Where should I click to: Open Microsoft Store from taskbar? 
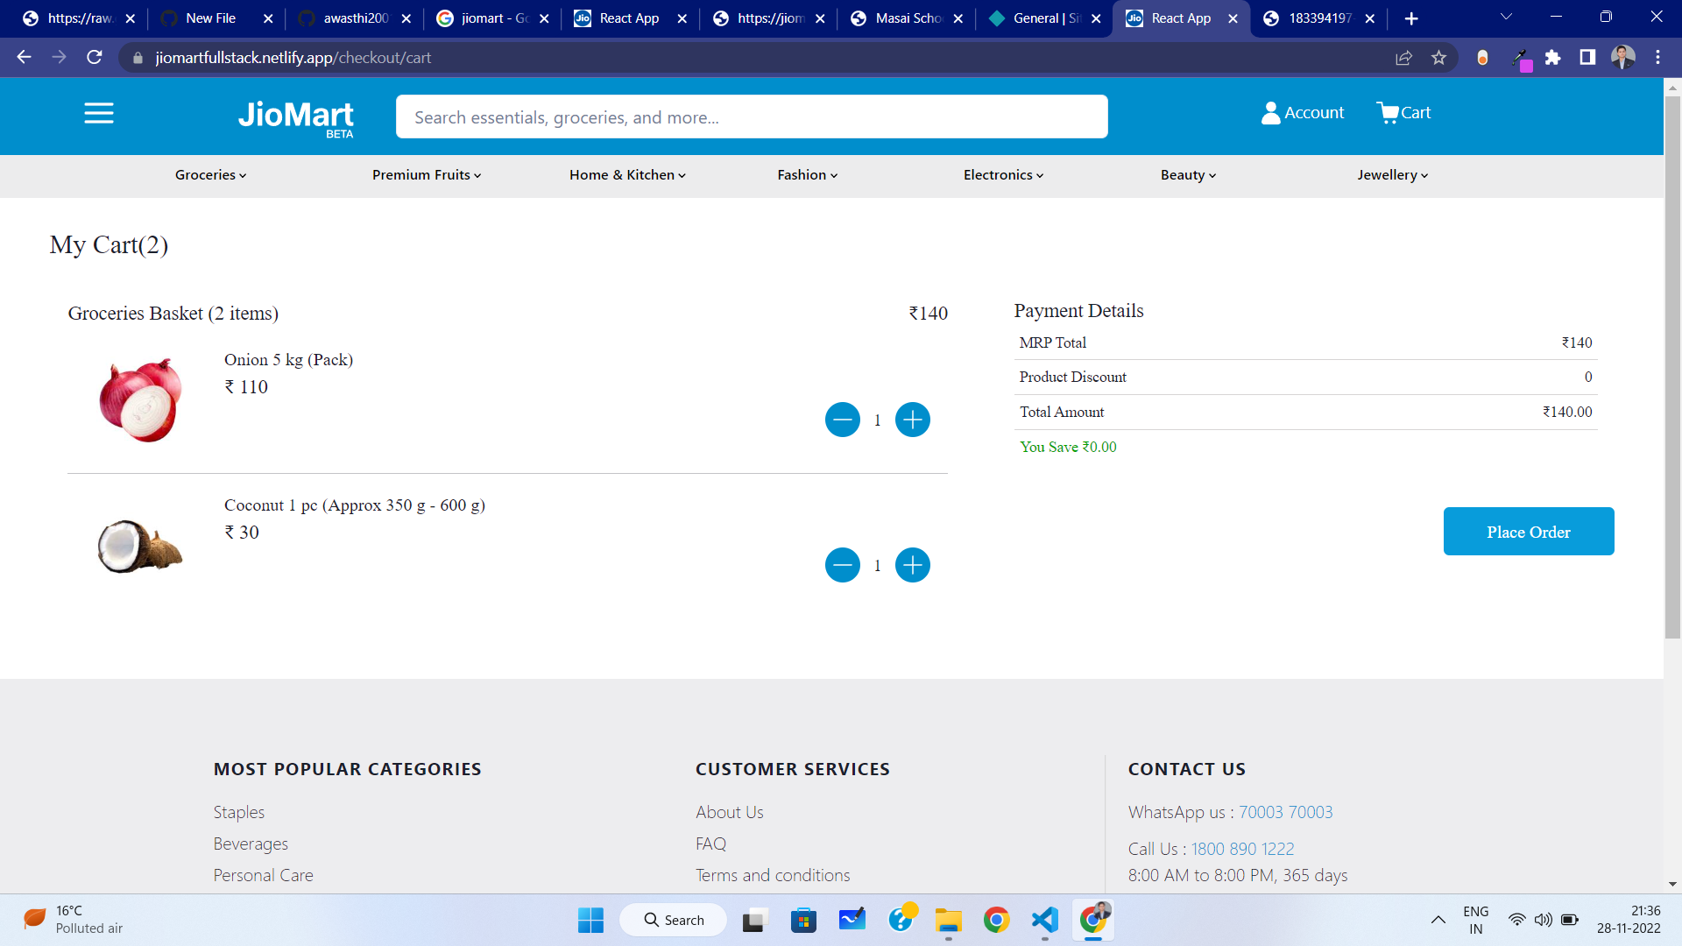[x=803, y=920]
